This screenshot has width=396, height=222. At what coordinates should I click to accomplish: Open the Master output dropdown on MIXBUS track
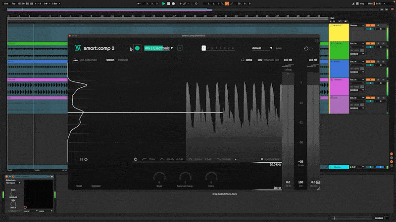pyautogui.click(x=357, y=26)
